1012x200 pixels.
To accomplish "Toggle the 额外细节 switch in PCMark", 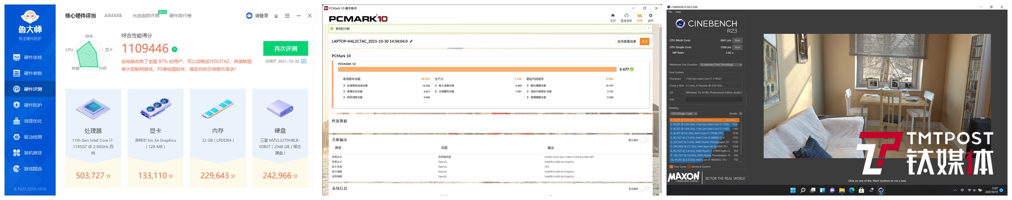I will [x=645, y=140].
